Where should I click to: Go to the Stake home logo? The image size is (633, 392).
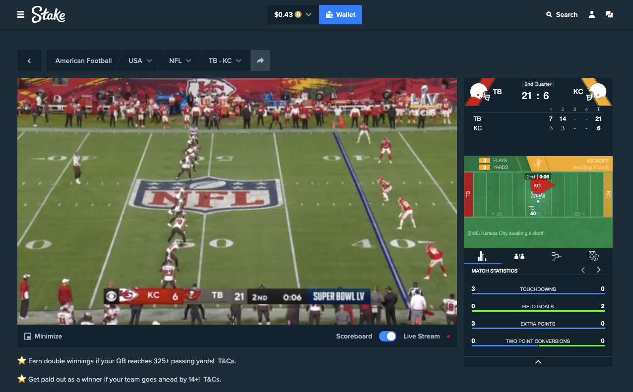pos(48,14)
